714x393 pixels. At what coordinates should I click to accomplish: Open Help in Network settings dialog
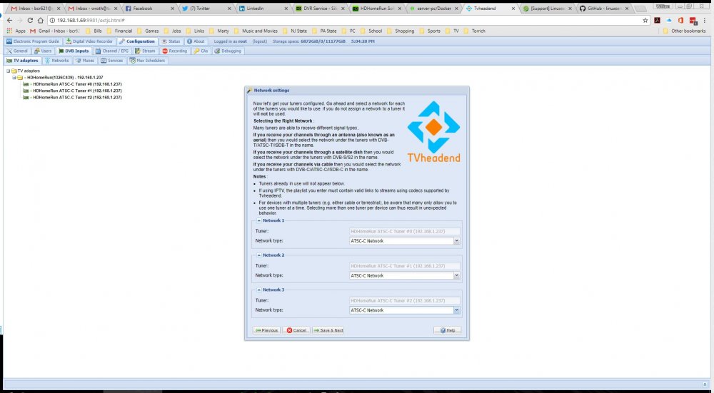[448, 331]
